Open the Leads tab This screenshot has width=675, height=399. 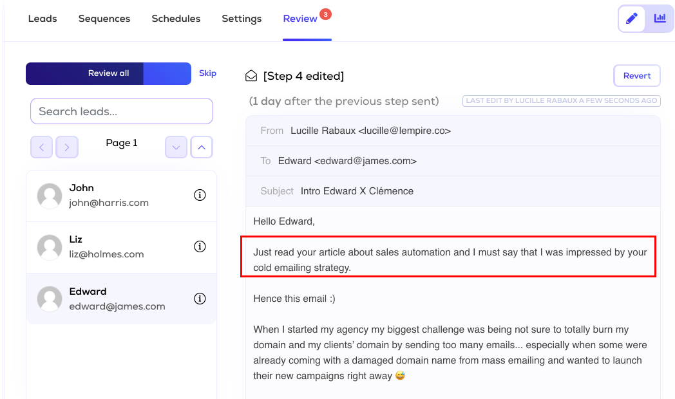pyautogui.click(x=43, y=19)
